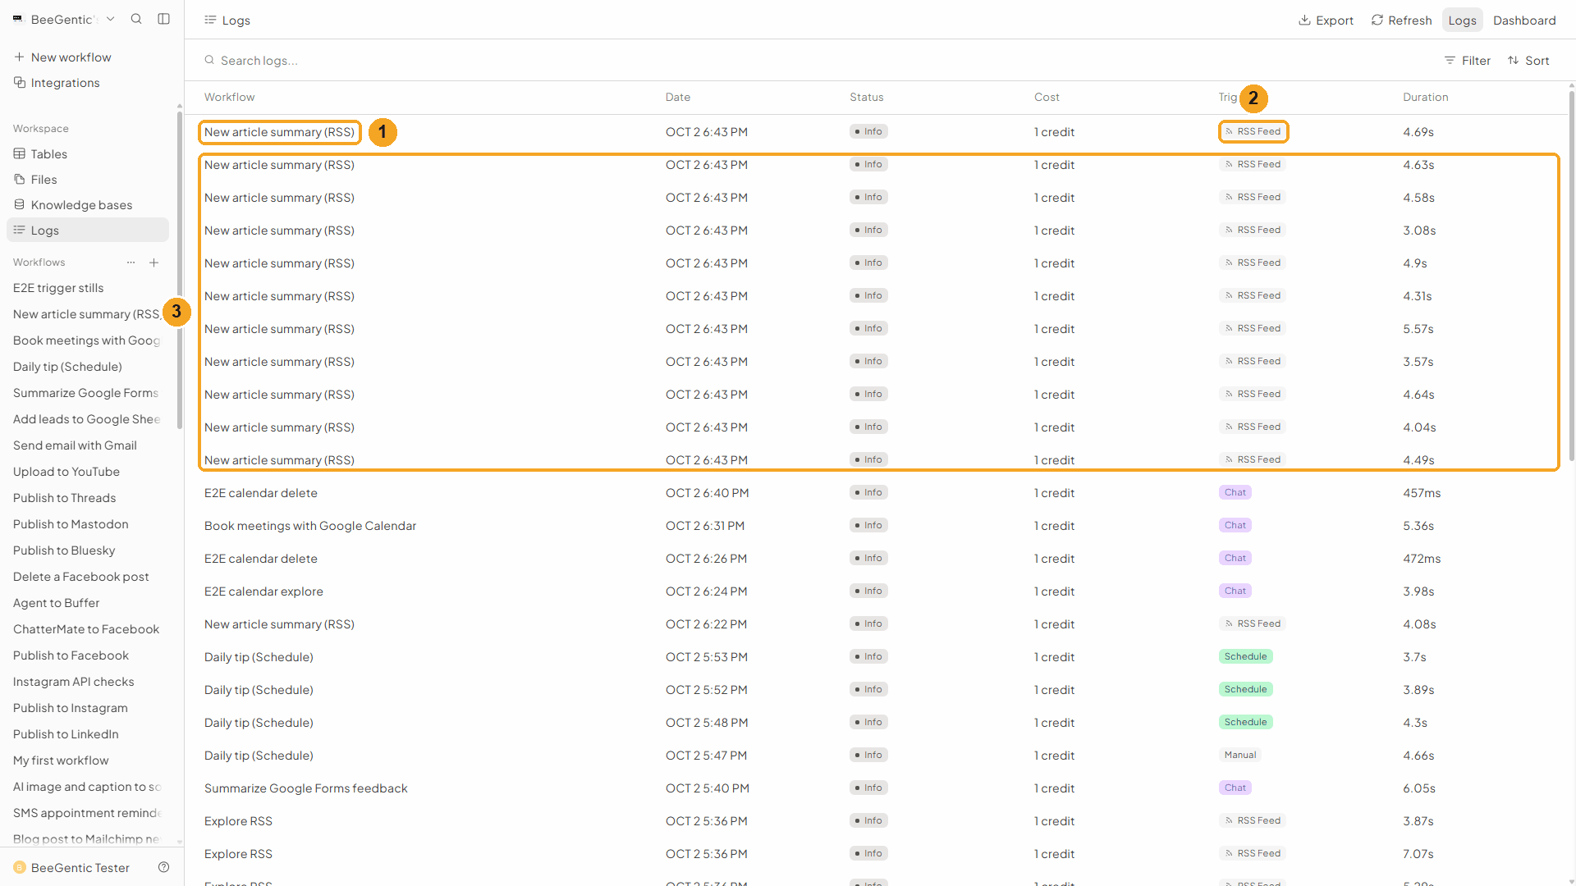Select the Duration column header
Image resolution: width=1576 pixels, height=886 pixels.
tap(1425, 97)
